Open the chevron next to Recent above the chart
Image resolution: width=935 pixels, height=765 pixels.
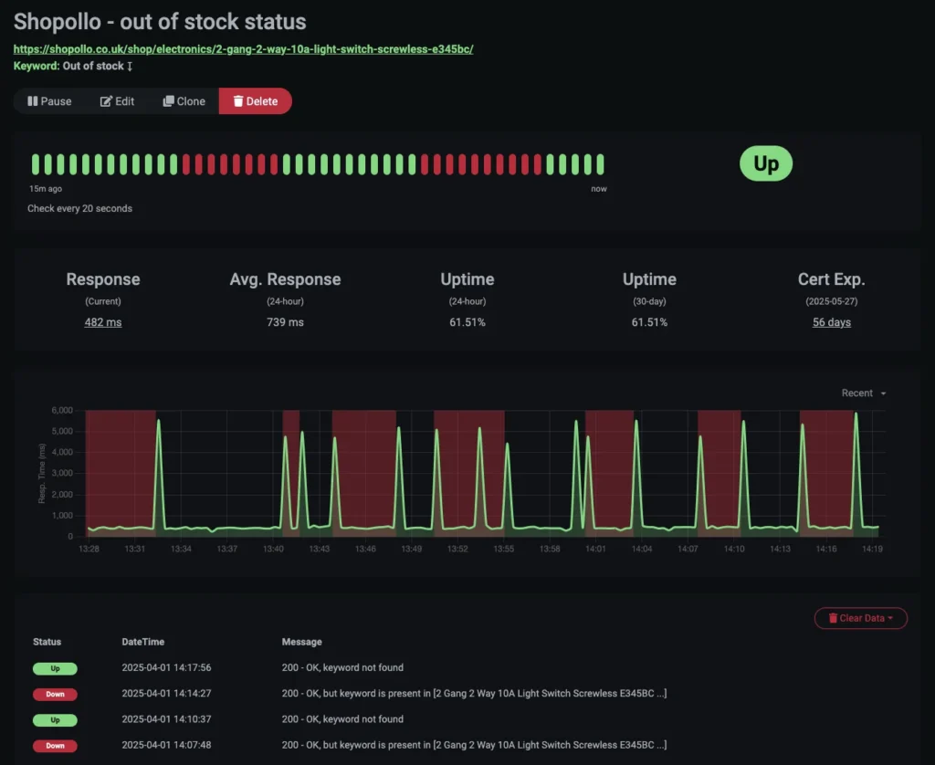point(882,393)
